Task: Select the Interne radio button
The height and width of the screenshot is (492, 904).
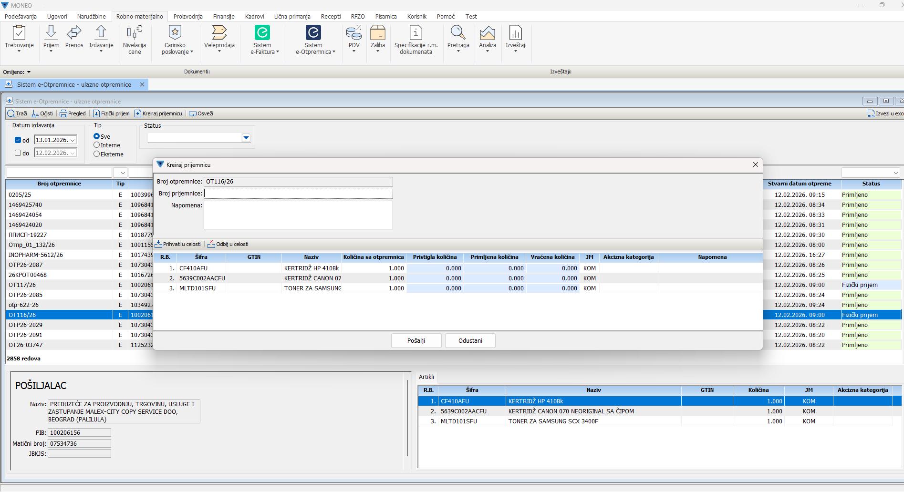Action: pos(97,145)
